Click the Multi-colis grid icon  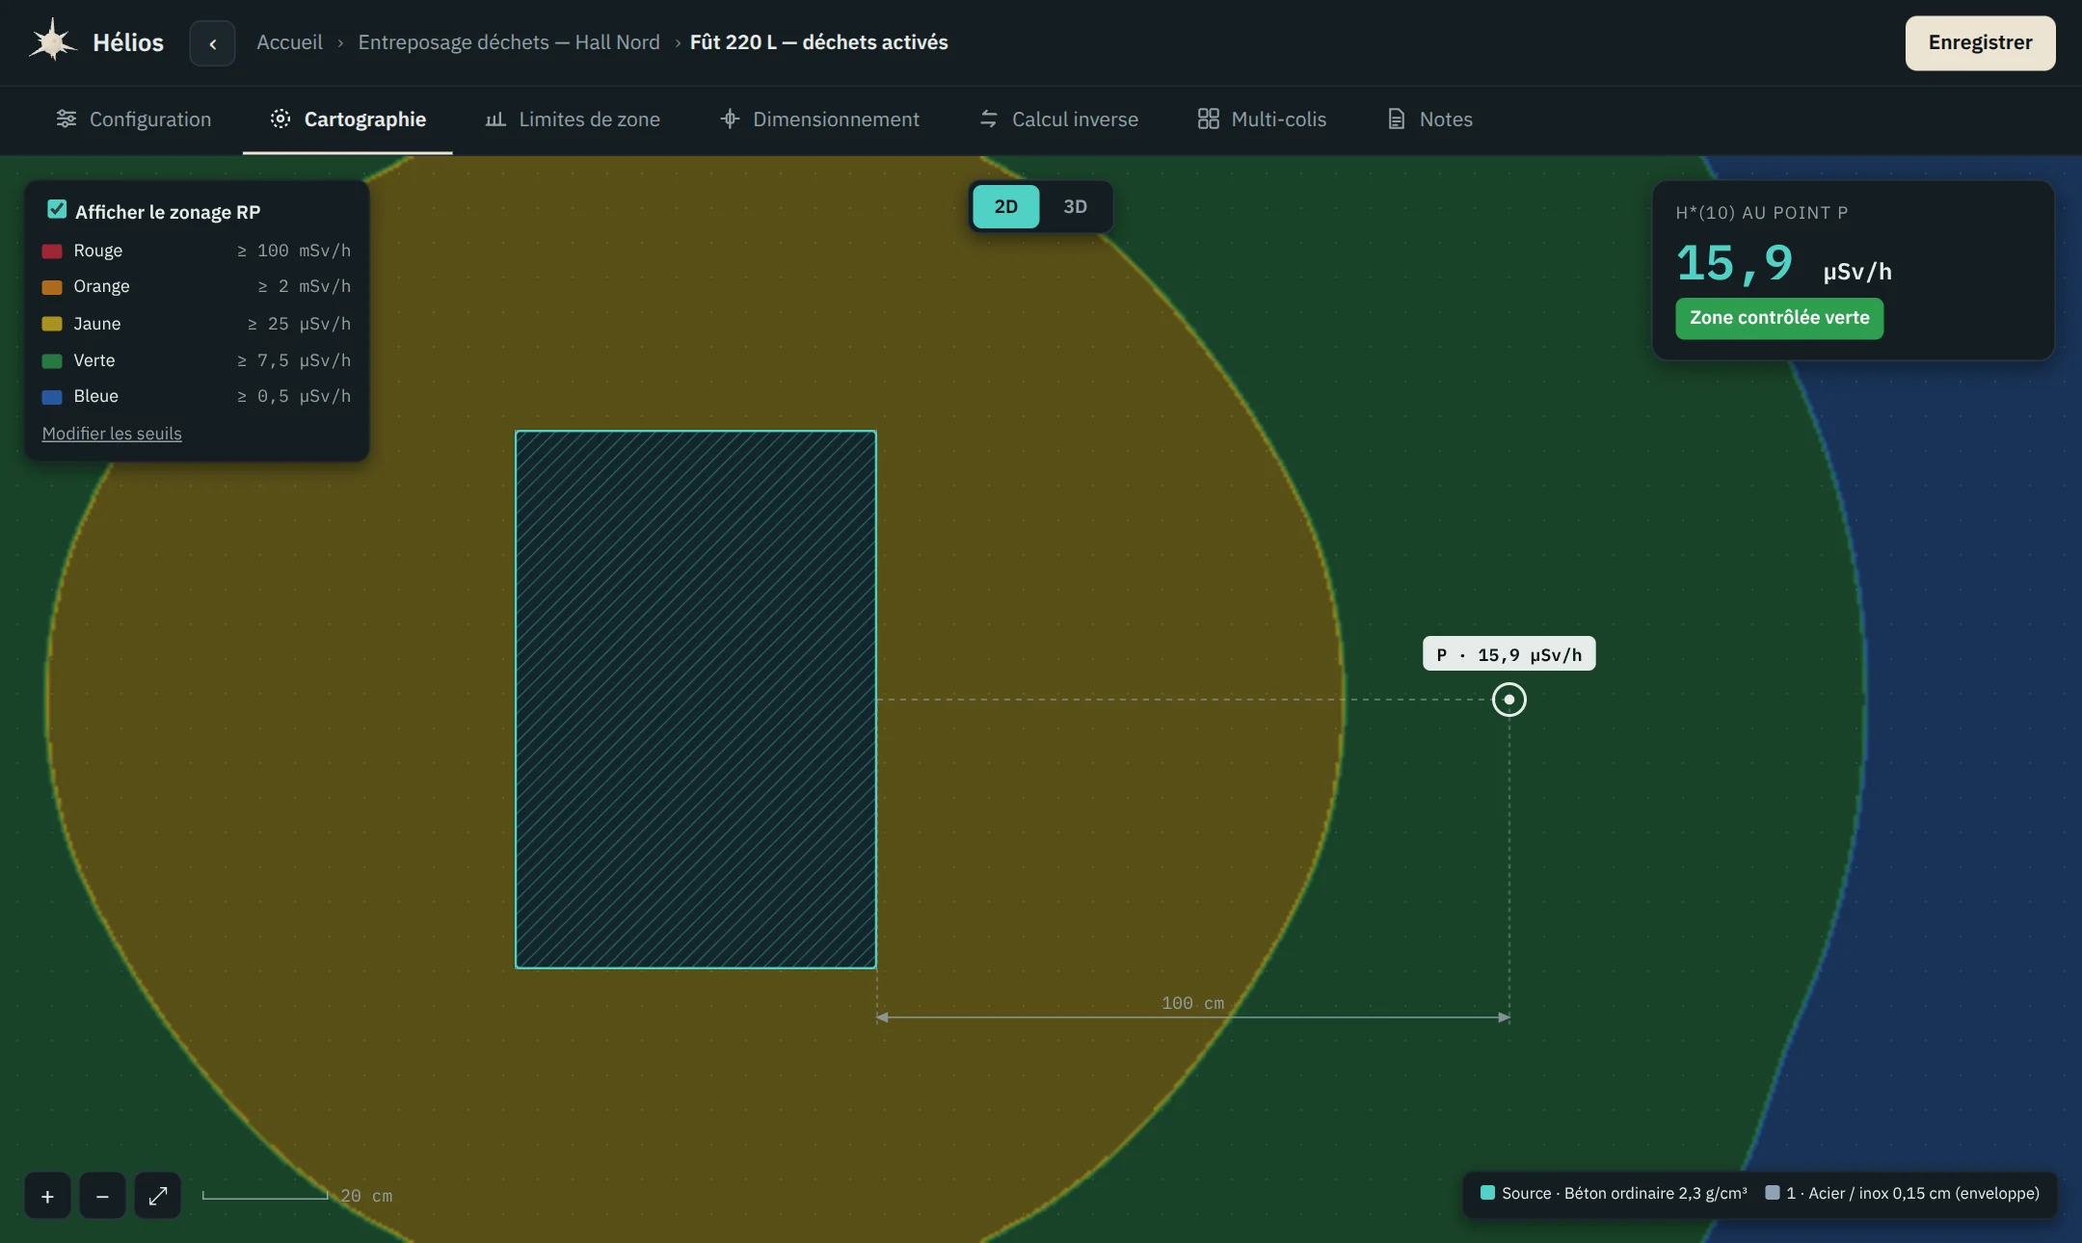(x=1208, y=119)
